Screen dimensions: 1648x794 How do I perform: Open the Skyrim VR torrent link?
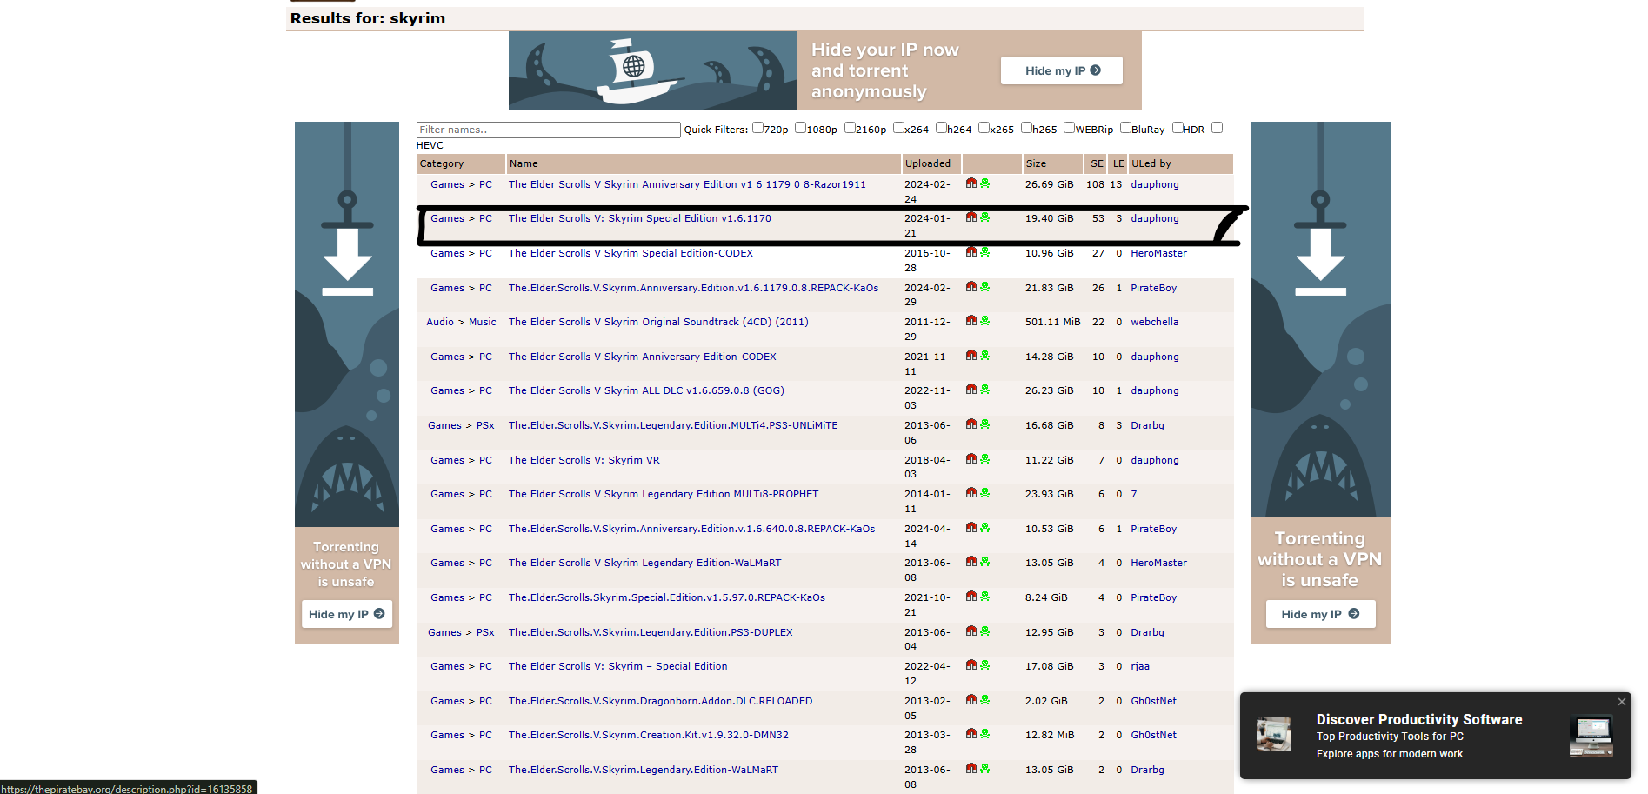(584, 460)
